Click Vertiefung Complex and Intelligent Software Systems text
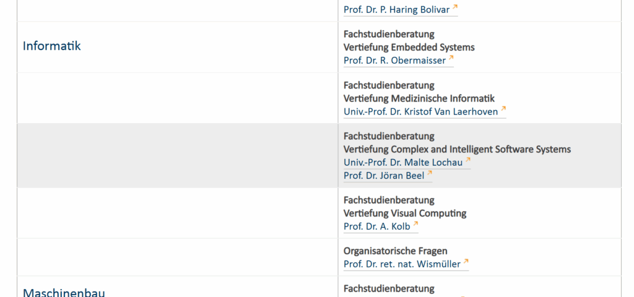634x297 pixels. (x=457, y=150)
